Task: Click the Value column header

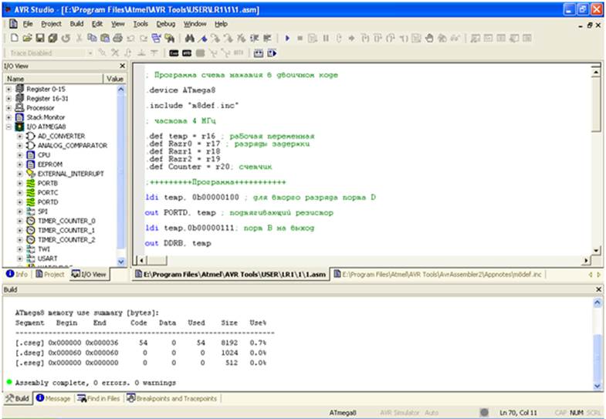Action: click(x=115, y=79)
